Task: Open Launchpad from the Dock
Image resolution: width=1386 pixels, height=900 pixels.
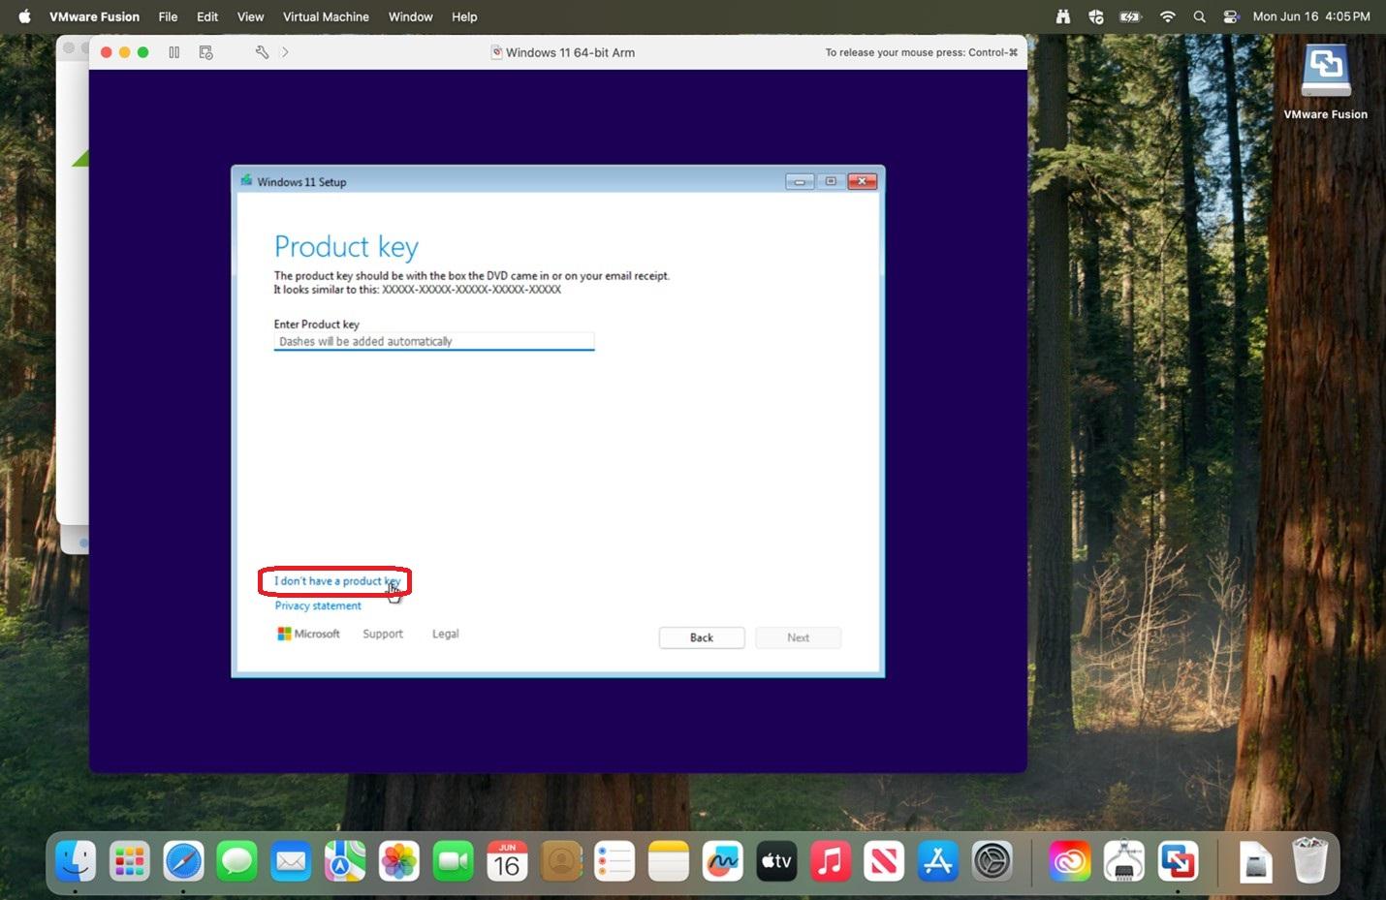Action: pyautogui.click(x=130, y=860)
